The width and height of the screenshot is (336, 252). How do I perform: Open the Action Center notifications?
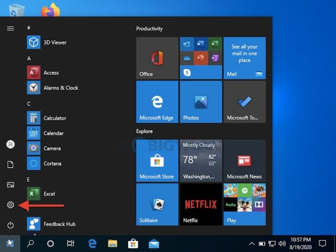pyautogui.click(x=322, y=244)
